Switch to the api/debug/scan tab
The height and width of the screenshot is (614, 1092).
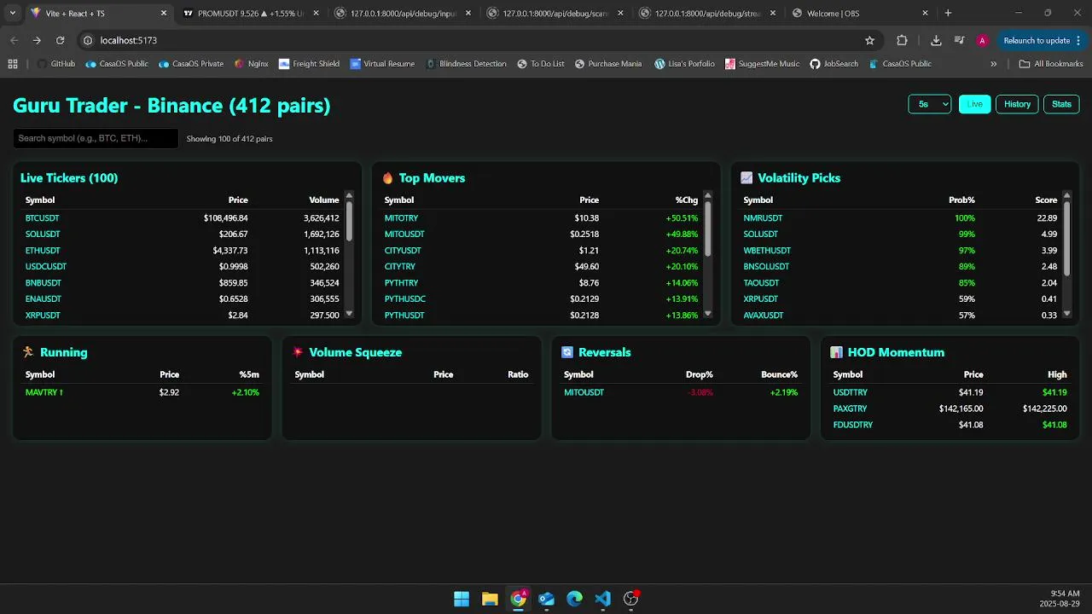[x=555, y=13]
